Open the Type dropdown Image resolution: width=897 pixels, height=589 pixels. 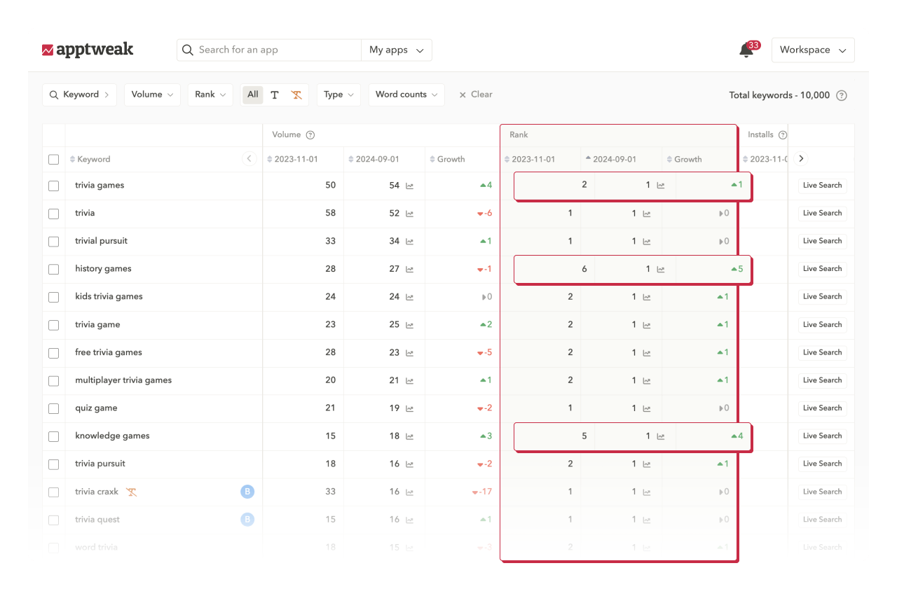click(338, 95)
